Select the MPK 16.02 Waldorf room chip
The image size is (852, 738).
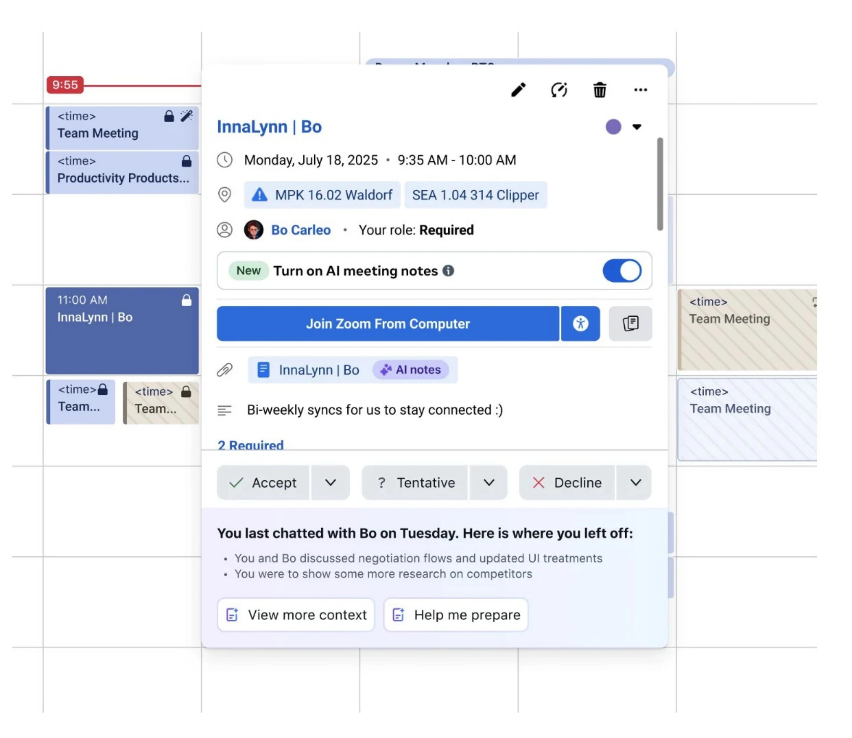[x=322, y=195]
